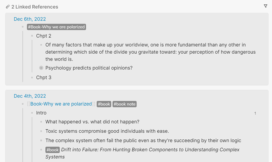Click bullet before #Book-Why we are polarized tag

23,27
